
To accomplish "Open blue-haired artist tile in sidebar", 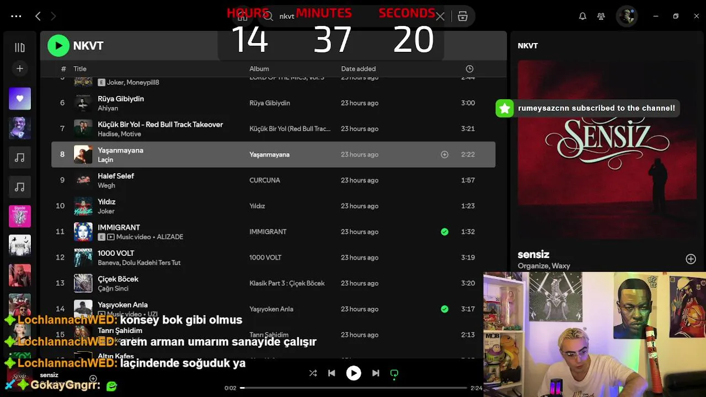I will (x=20, y=128).
